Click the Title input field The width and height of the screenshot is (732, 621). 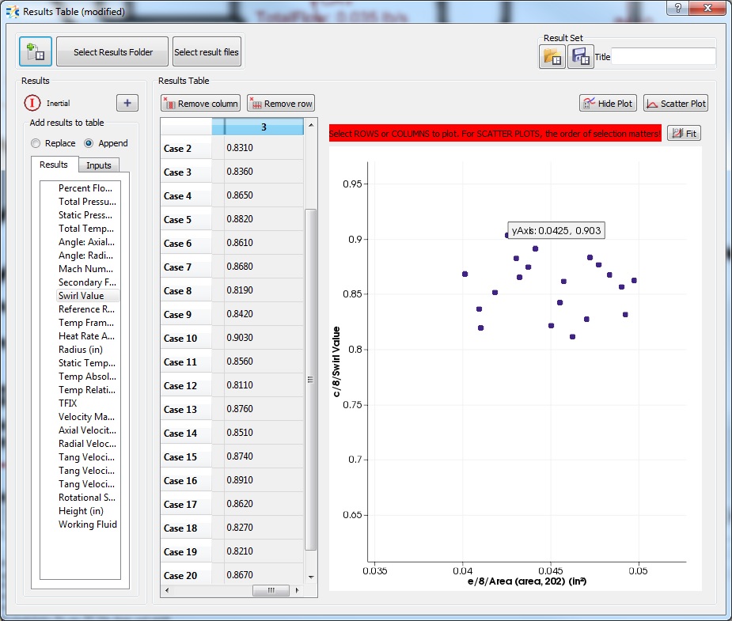point(663,57)
